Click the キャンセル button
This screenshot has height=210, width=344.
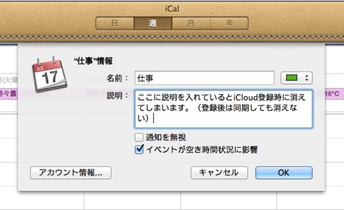(x=219, y=173)
